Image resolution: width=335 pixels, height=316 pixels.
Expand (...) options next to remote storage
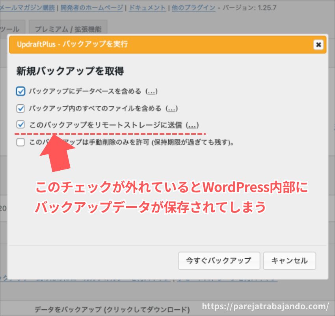pyautogui.click(x=192, y=125)
